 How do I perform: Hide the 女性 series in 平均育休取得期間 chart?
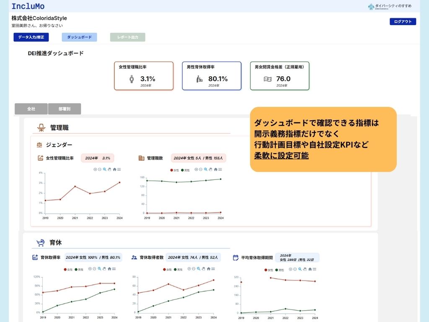point(268,270)
